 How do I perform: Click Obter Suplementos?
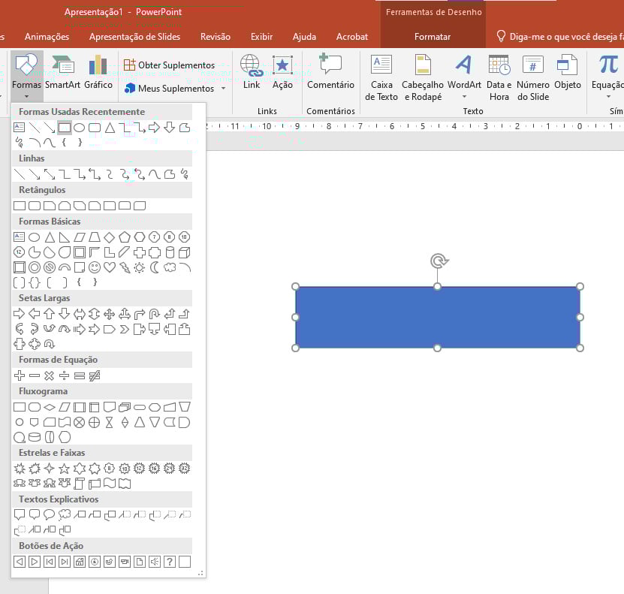coord(169,65)
